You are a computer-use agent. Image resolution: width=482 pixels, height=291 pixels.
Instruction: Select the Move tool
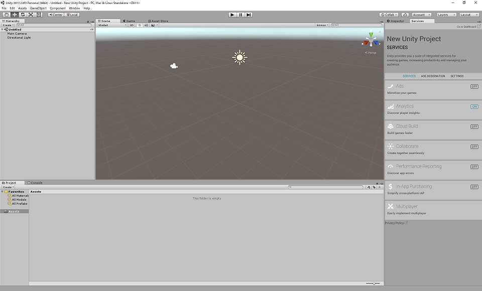click(x=15, y=15)
